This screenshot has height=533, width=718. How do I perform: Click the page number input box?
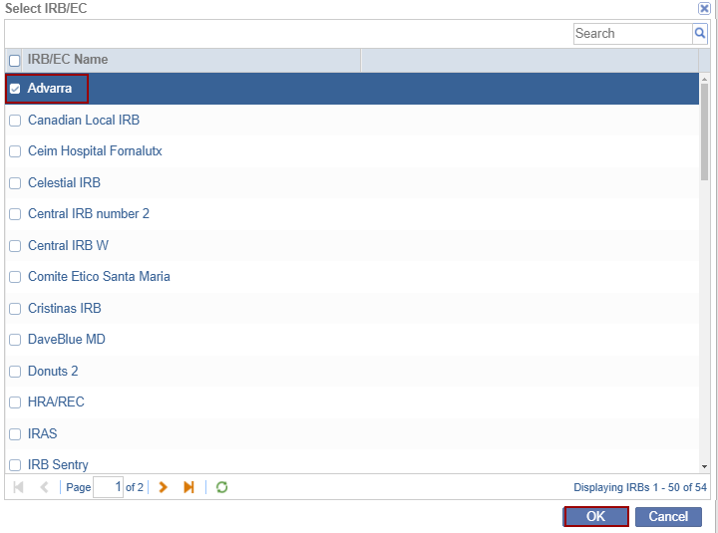(x=108, y=487)
